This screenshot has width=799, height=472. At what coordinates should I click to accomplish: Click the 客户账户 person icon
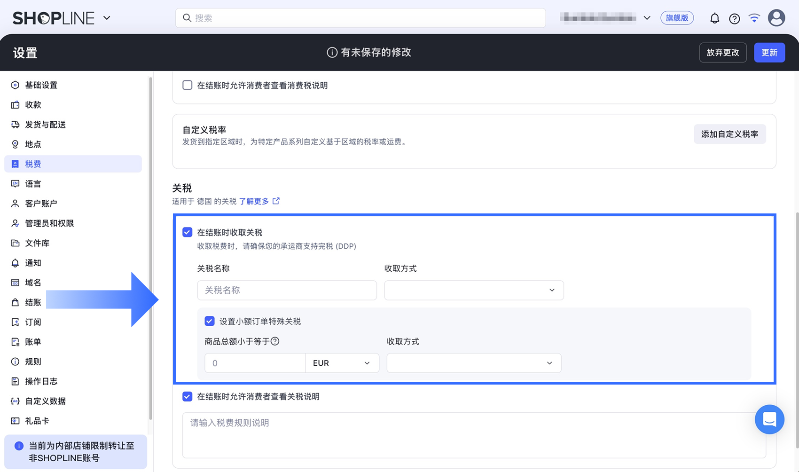coord(15,204)
